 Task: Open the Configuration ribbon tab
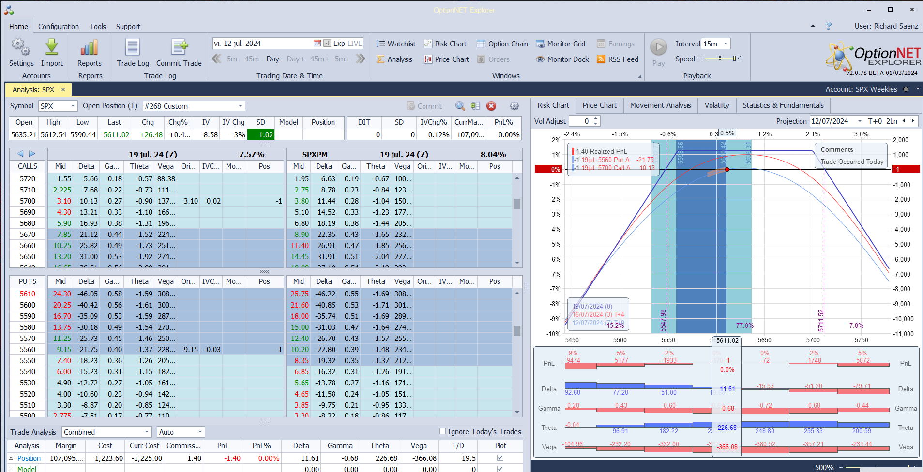58,27
